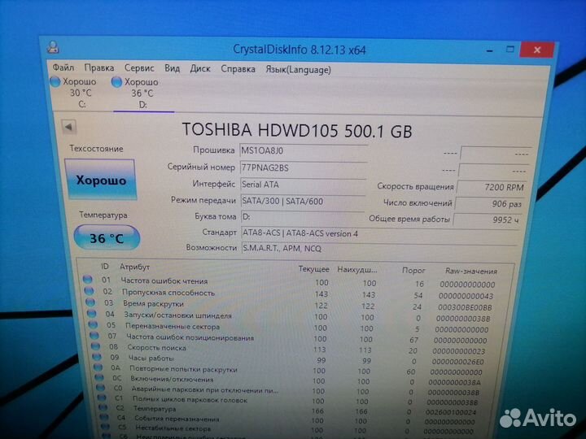Click status icon for attribute C1

[102, 398]
